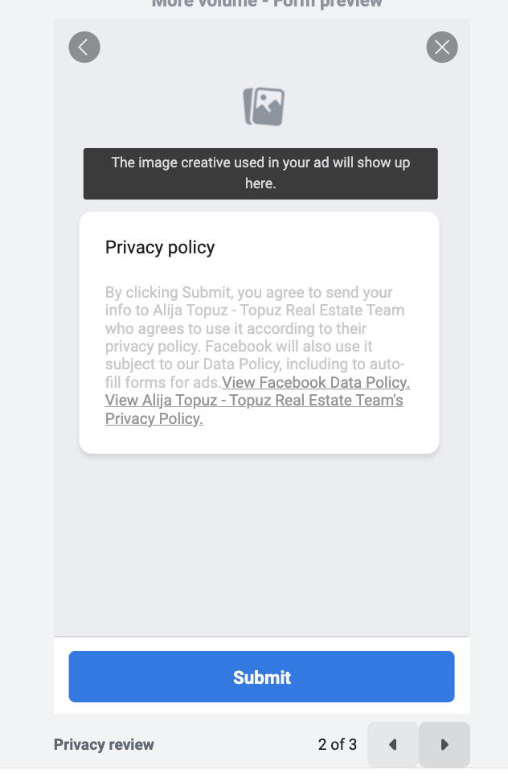508x782 pixels.
Task: Click the 'By clicking Submit' sentence start
Action: tap(168, 292)
